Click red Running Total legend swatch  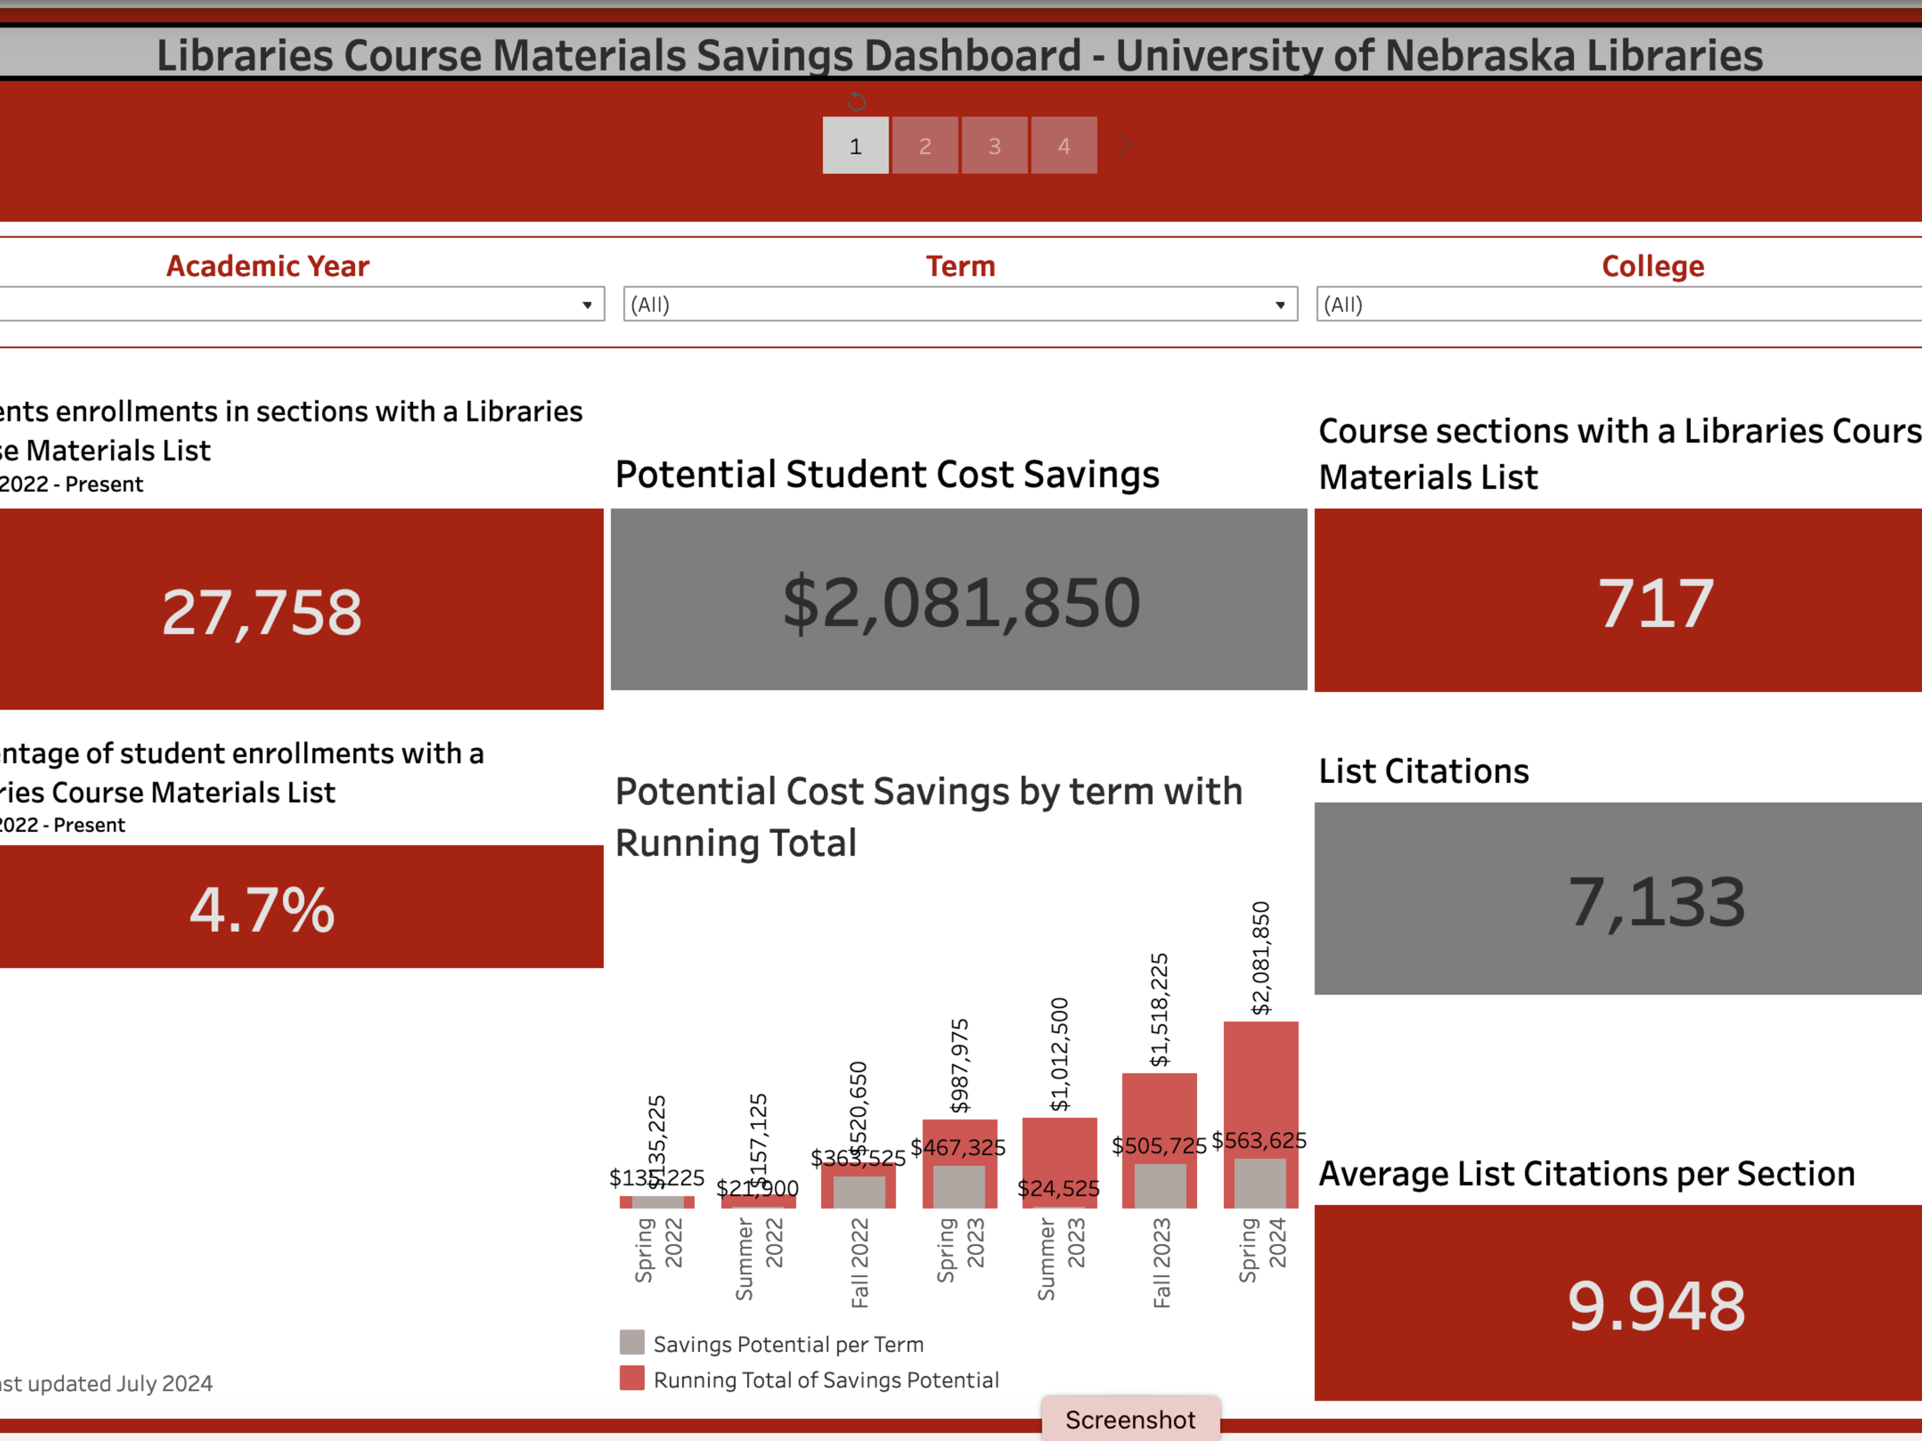(x=632, y=1378)
